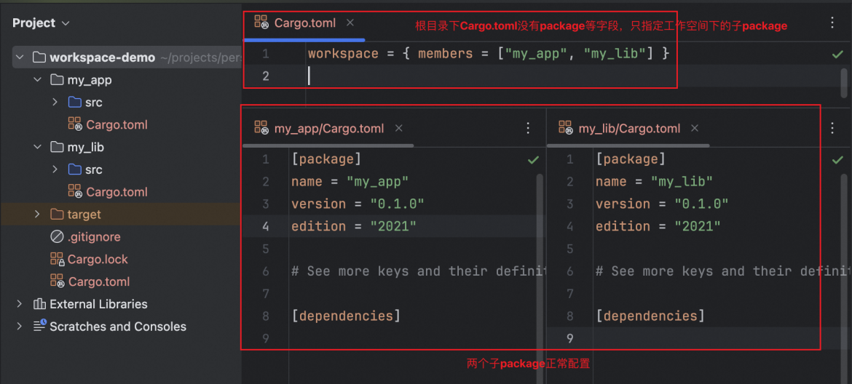The image size is (852, 384).
Task: Click the src folder icon in my_lib
Action: coord(74,169)
